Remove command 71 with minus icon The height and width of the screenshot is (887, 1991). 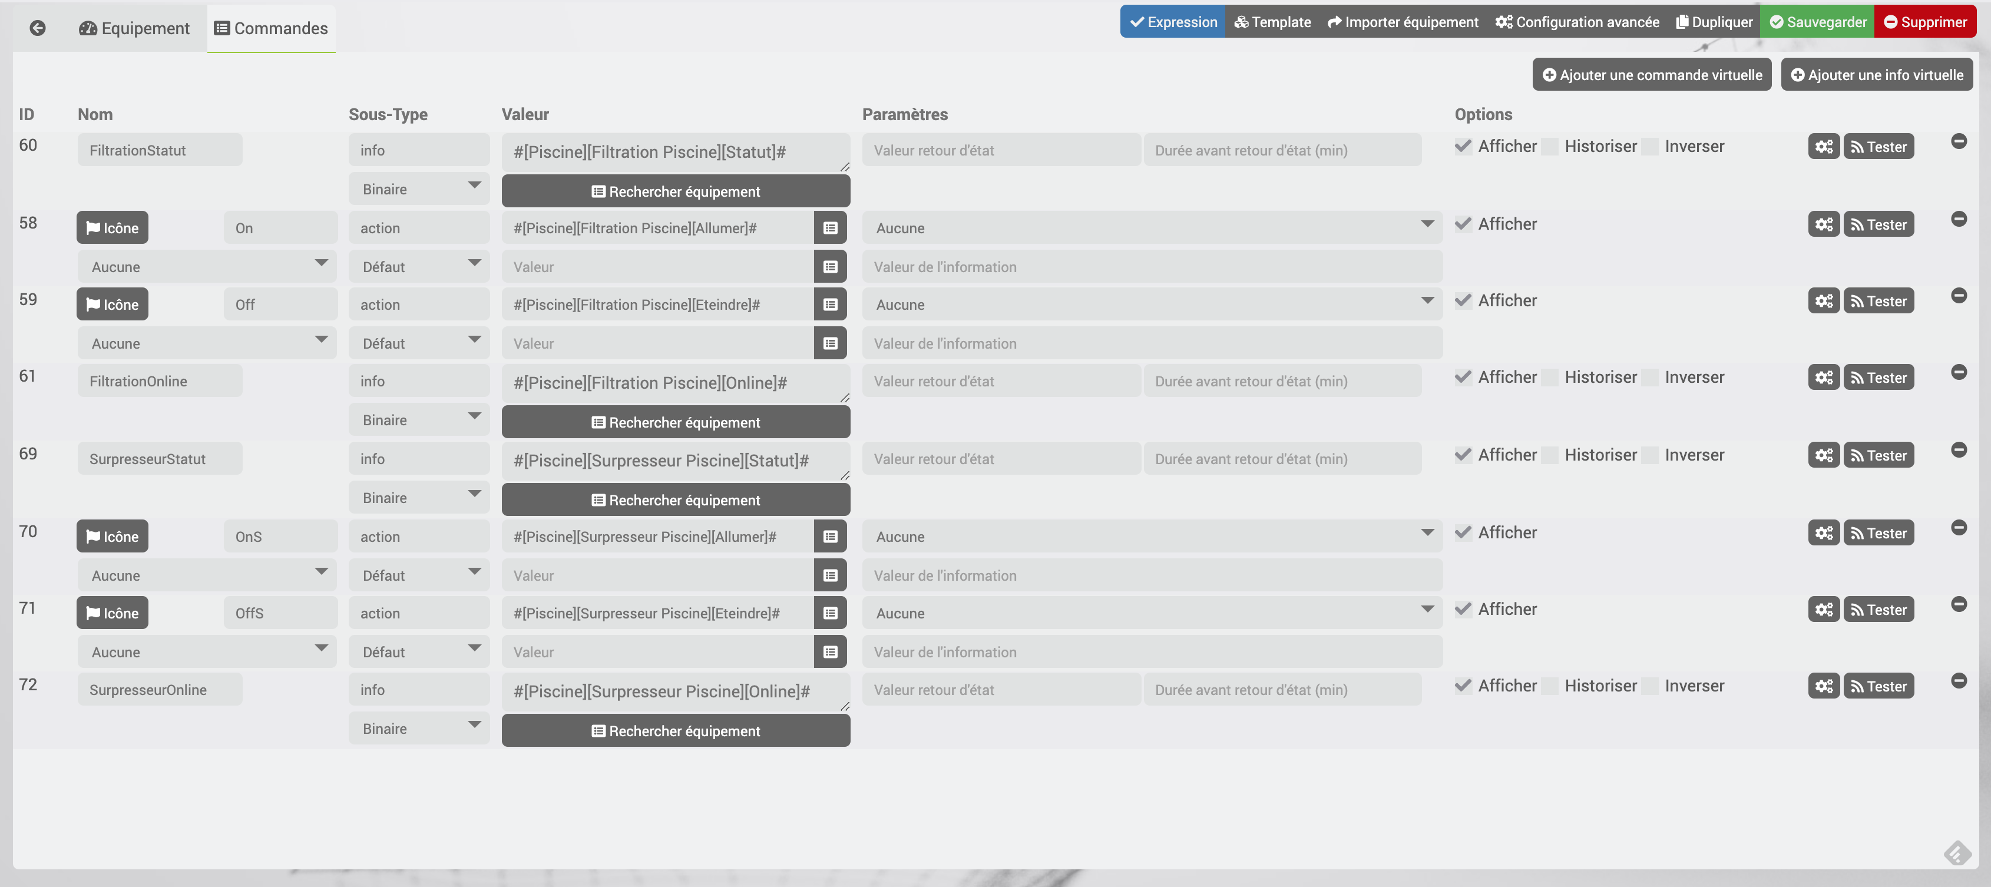pos(1959,604)
